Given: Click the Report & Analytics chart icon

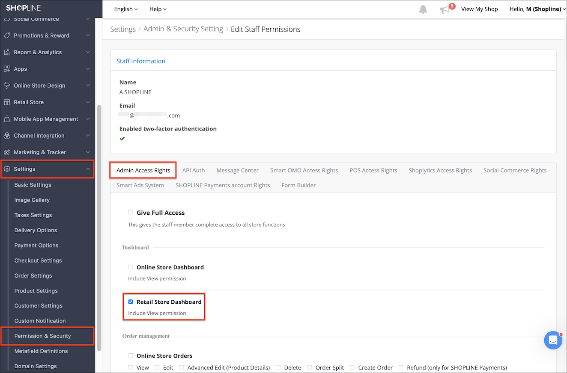Looking at the screenshot, I should 7,52.
